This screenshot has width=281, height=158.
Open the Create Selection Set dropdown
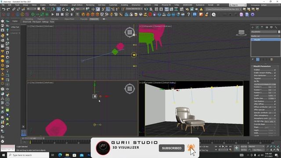134,9
